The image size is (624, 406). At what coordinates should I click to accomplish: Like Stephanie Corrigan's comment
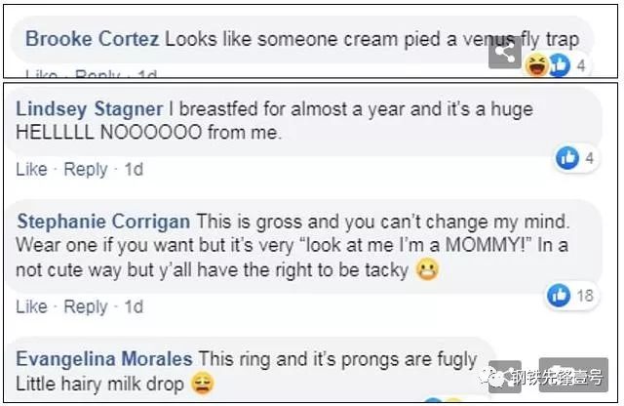pyautogui.click(x=31, y=306)
